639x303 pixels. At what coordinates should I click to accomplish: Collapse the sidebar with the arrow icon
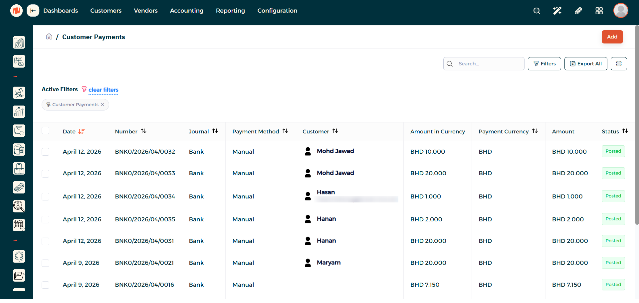click(x=33, y=11)
